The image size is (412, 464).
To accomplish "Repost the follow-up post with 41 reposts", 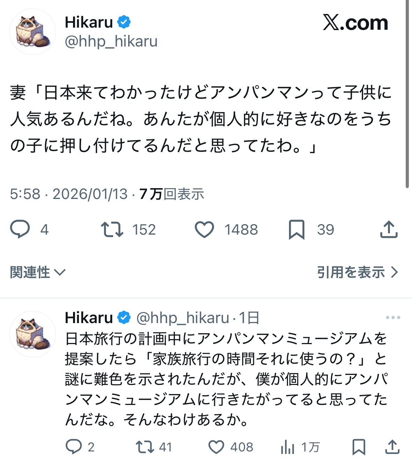I will tap(145, 447).
